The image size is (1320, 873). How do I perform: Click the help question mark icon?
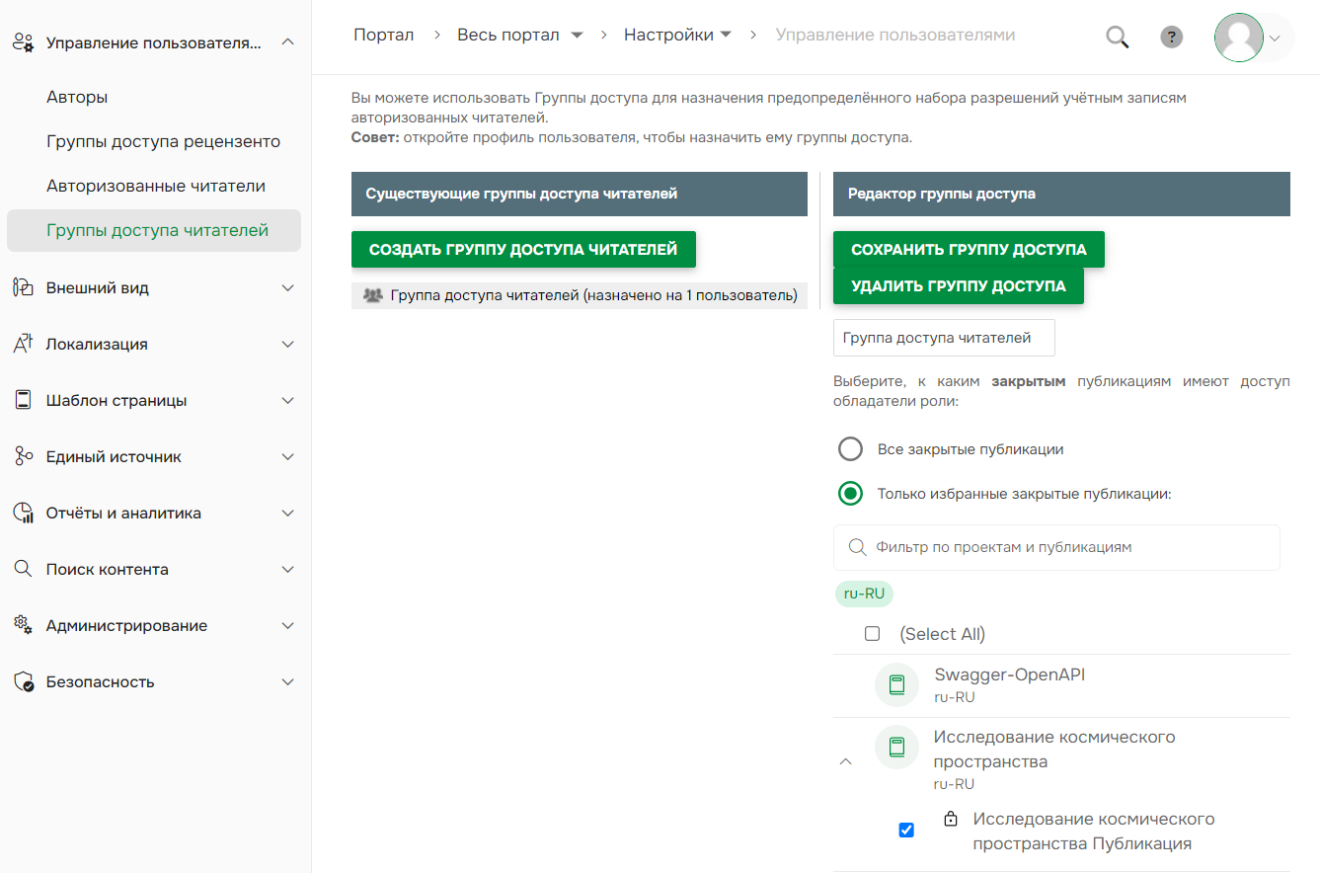pyautogui.click(x=1171, y=37)
